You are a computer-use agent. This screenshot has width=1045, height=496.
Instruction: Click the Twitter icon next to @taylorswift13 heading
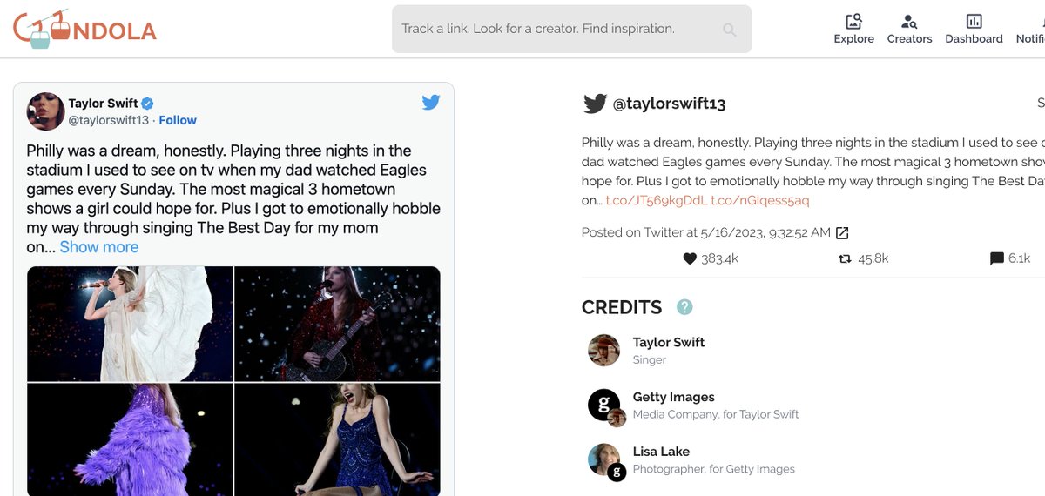pos(595,104)
